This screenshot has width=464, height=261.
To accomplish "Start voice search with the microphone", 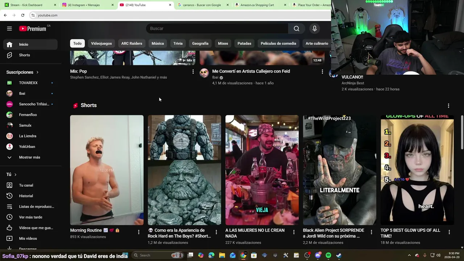I will point(315,29).
